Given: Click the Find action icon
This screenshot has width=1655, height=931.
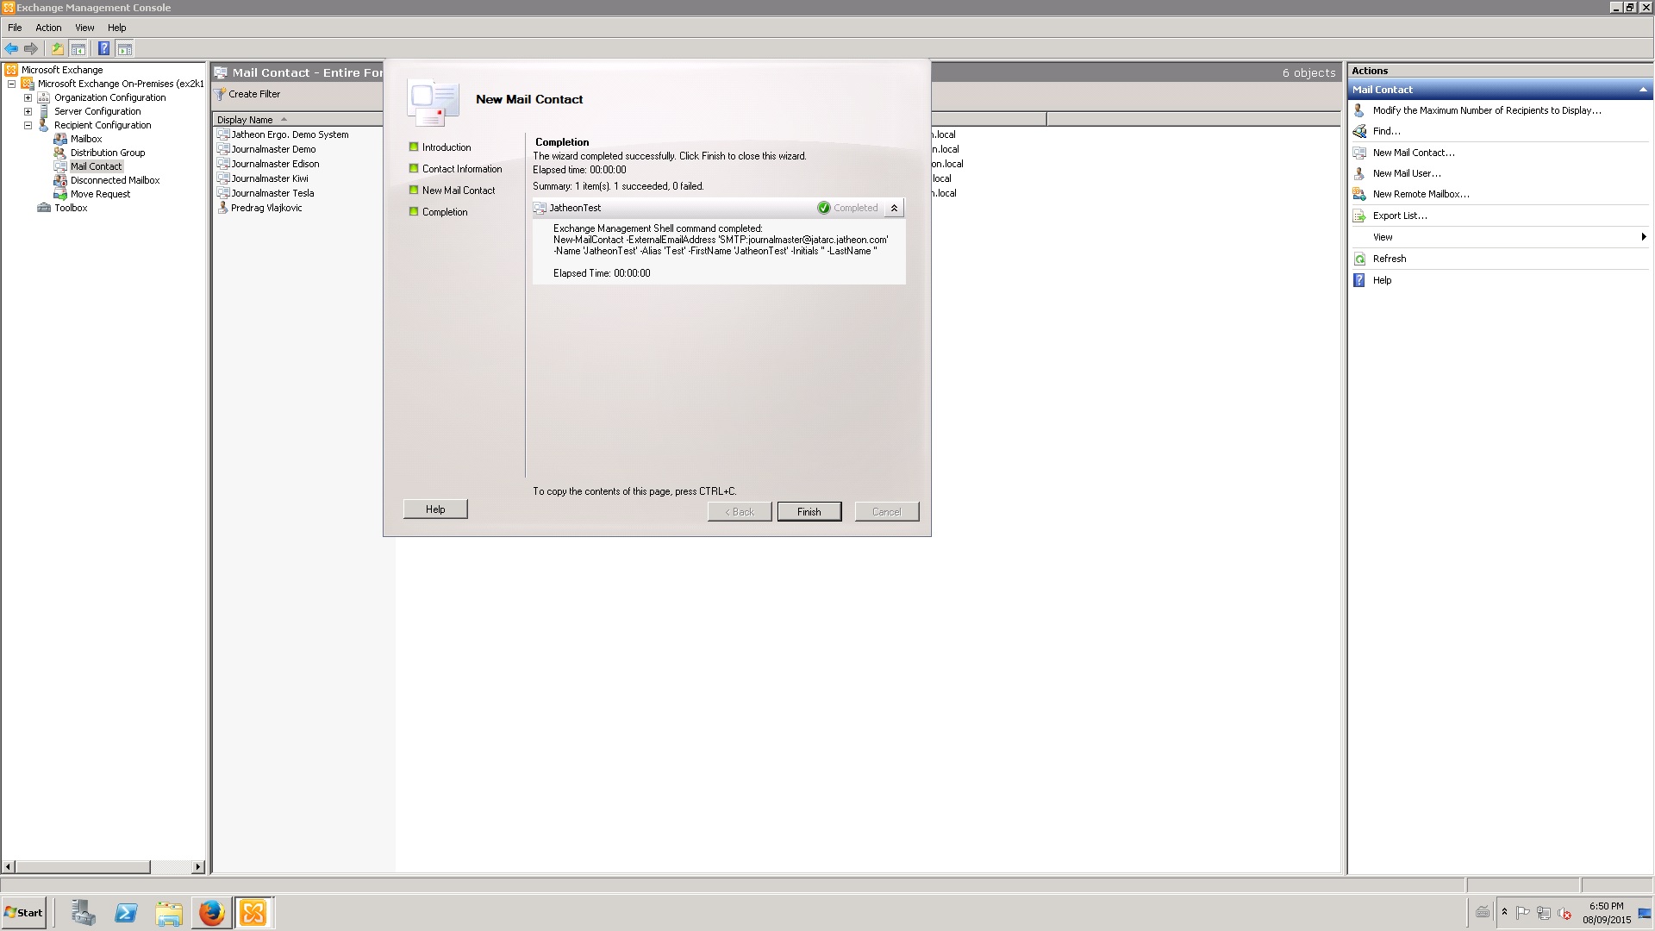Looking at the screenshot, I should click(x=1359, y=131).
